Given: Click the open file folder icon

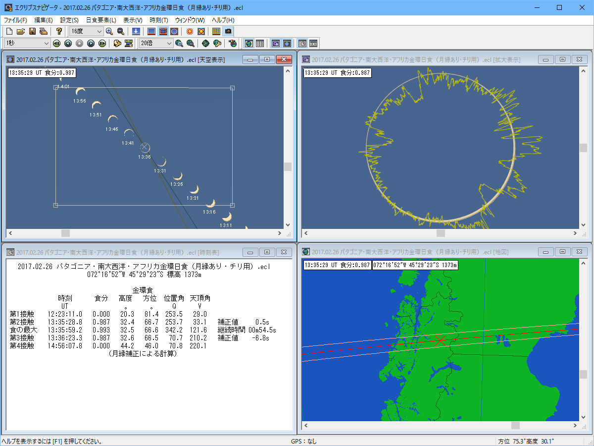Looking at the screenshot, I should click(x=20, y=31).
